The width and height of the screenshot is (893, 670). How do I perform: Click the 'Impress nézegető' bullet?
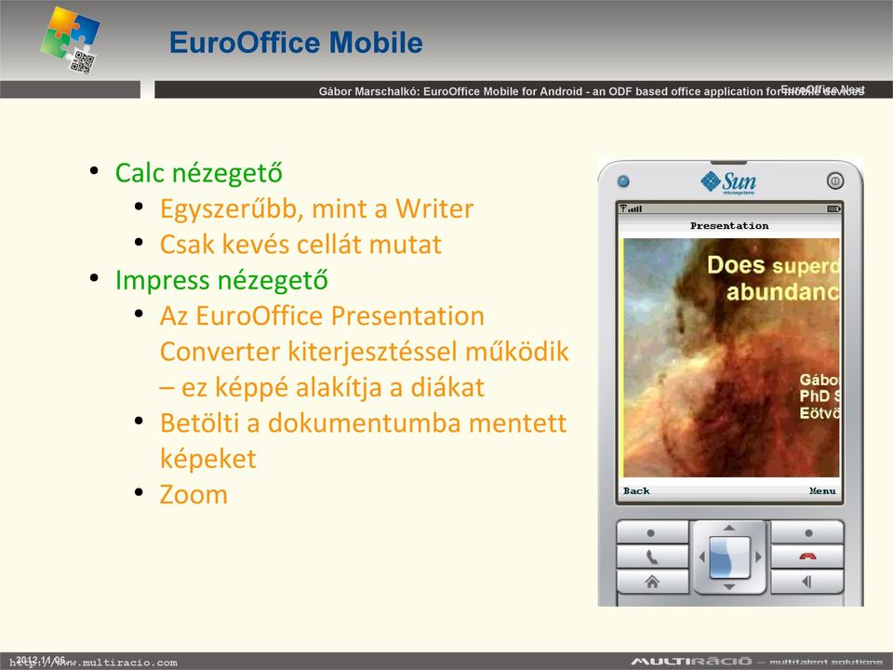pos(221,280)
